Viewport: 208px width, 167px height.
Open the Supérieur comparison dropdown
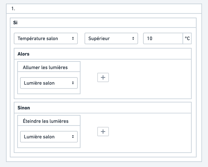click(111, 38)
